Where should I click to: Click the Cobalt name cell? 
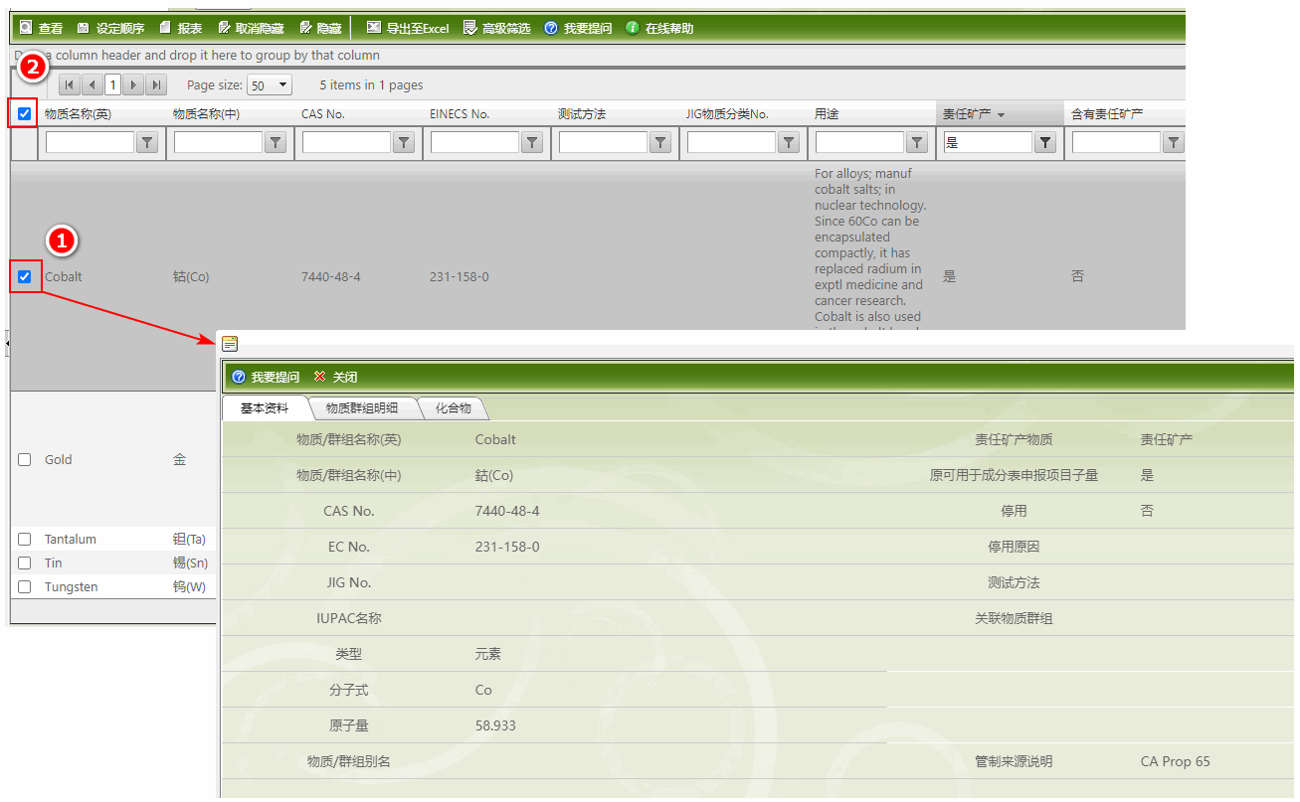coord(64,276)
